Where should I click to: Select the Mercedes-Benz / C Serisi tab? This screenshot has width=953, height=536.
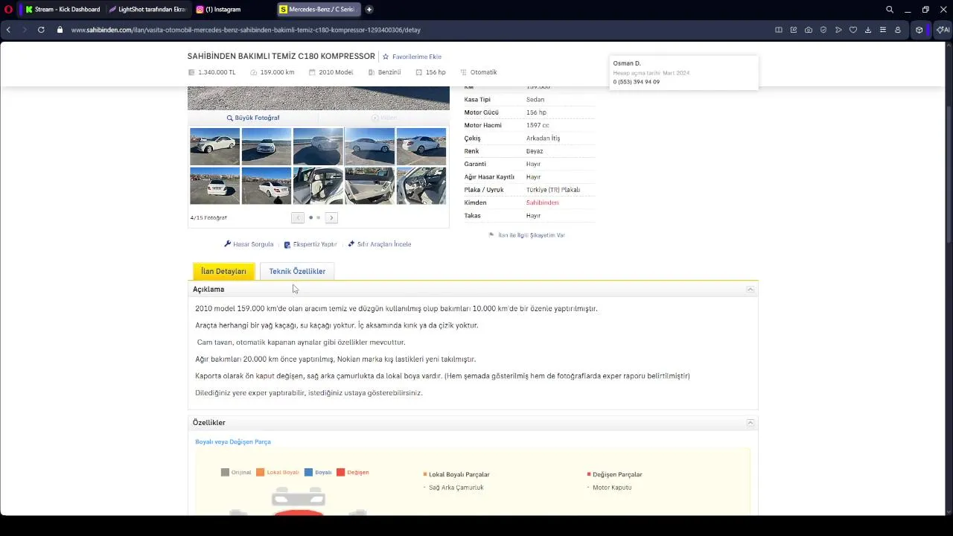point(319,10)
